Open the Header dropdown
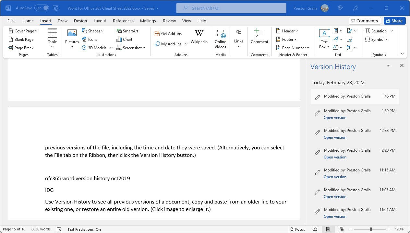The width and height of the screenshot is (410, 233). (287, 31)
